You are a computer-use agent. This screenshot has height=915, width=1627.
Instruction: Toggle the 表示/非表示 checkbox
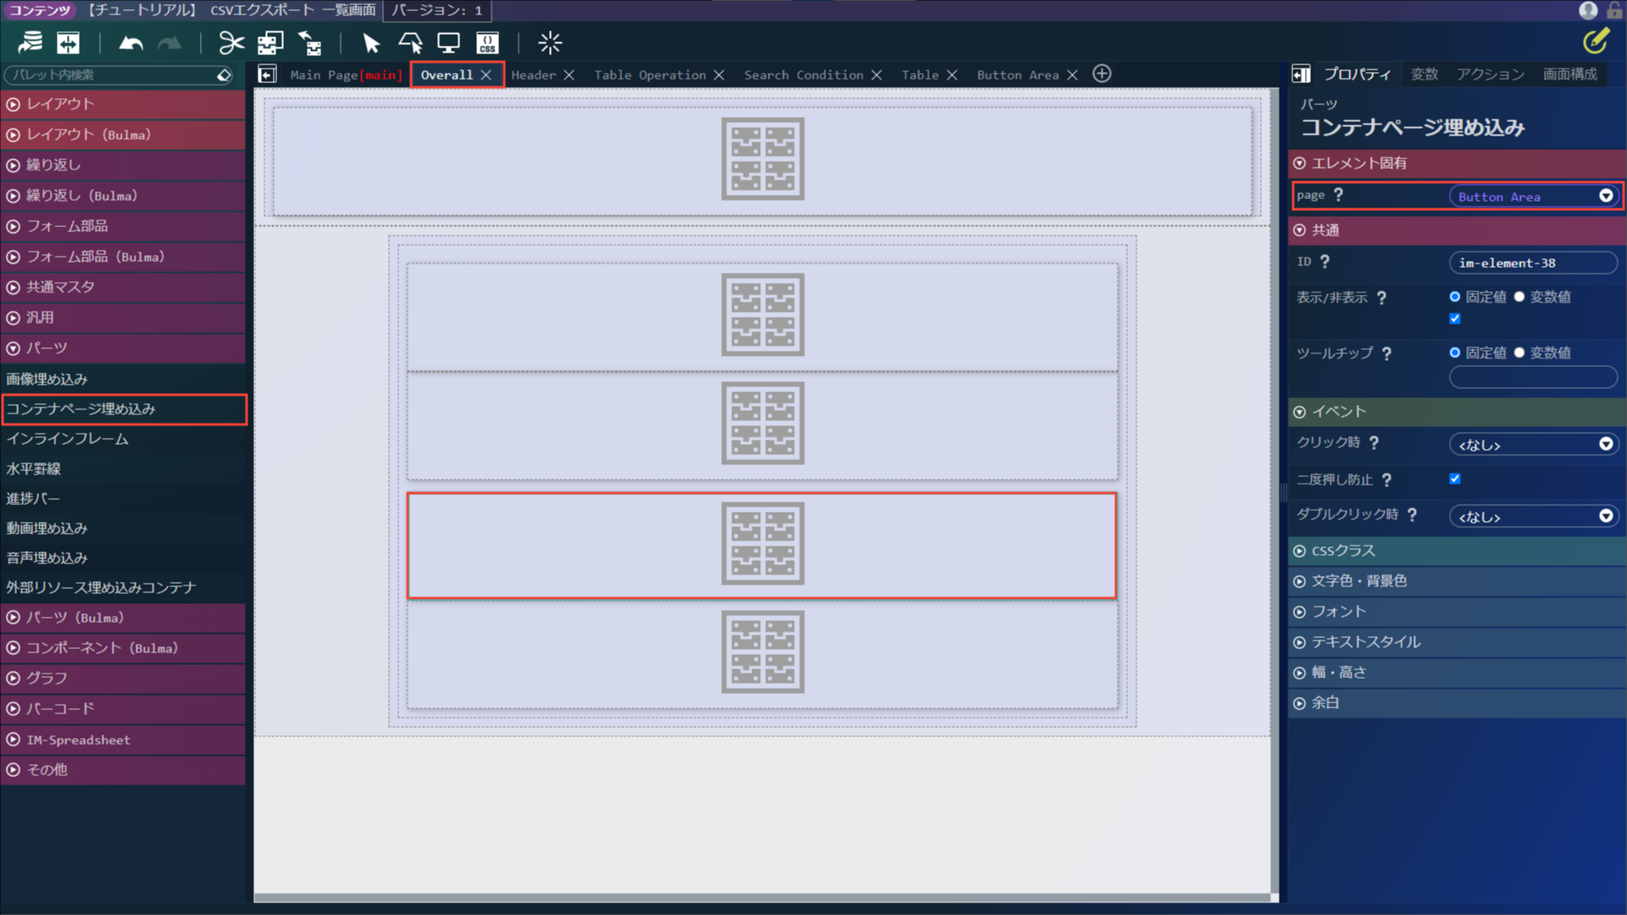[1455, 319]
